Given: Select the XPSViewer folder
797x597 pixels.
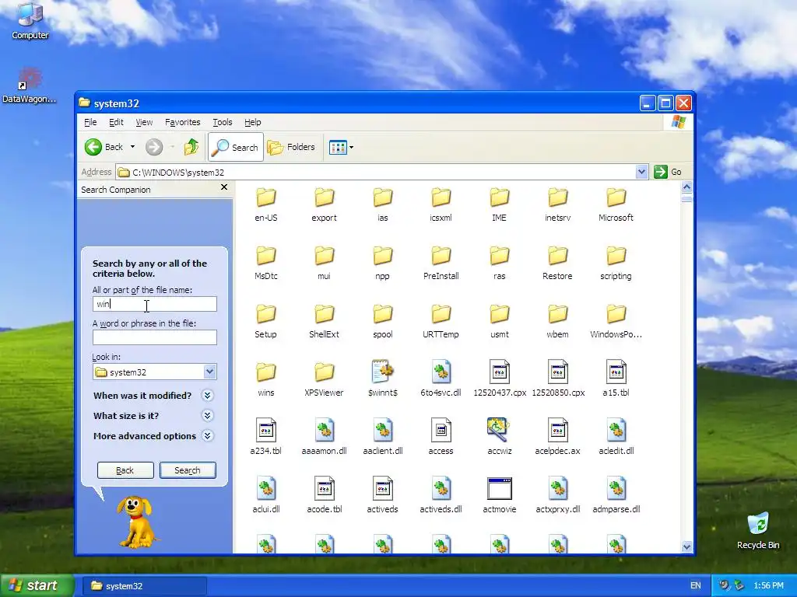Looking at the screenshot, I should (x=325, y=379).
